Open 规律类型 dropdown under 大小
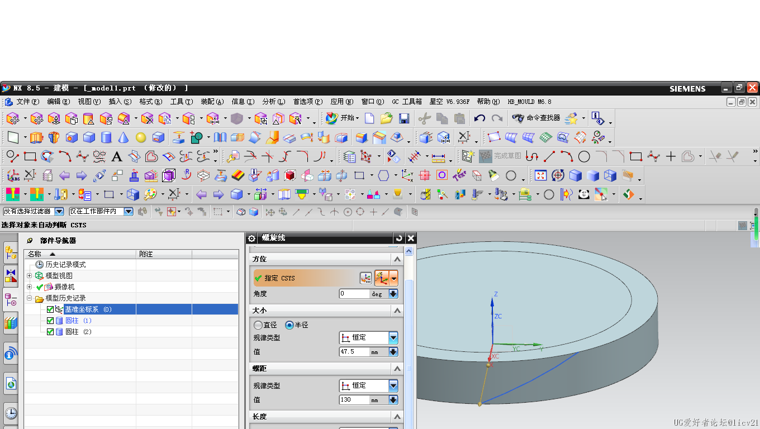Screen dimensions: 760x429 pyautogui.click(x=393, y=337)
